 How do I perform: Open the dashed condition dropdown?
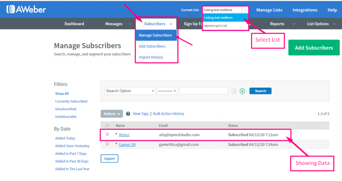pos(167,91)
